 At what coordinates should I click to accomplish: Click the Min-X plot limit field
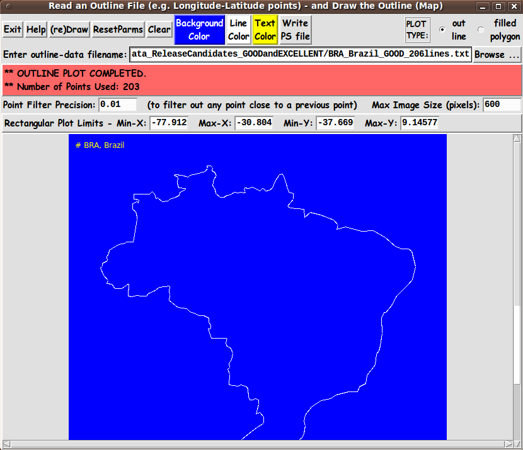[x=169, y=123]
